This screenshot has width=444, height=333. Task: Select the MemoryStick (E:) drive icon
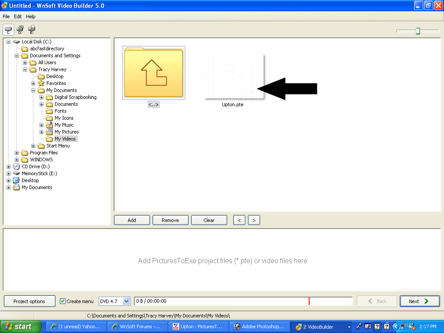click(x=16, y=173)
